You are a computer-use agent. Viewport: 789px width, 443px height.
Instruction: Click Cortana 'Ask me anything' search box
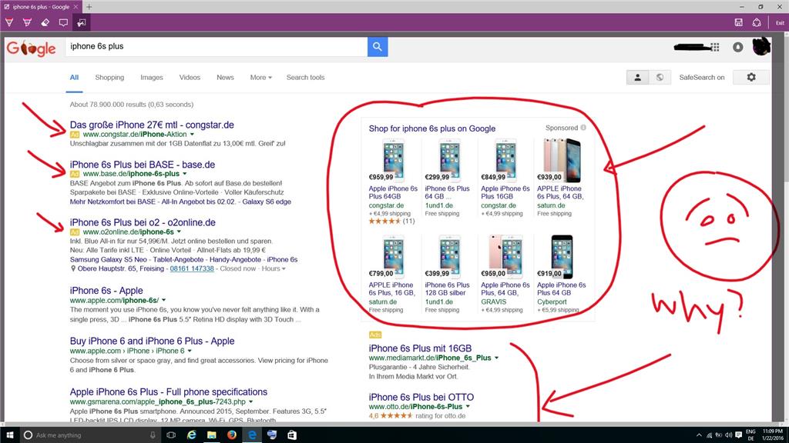coord(91,435)
